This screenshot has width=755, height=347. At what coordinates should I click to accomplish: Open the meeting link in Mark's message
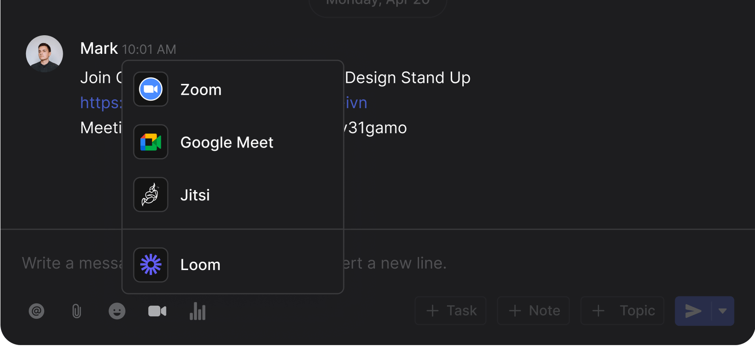pyautogui.click(x=100, y=102)
